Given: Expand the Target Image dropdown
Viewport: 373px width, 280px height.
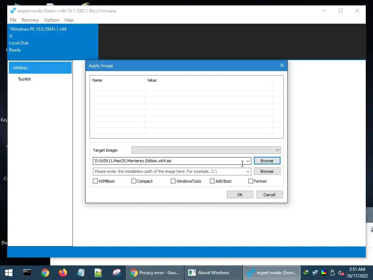Looking at the screenshot, I should click(277, 150).
